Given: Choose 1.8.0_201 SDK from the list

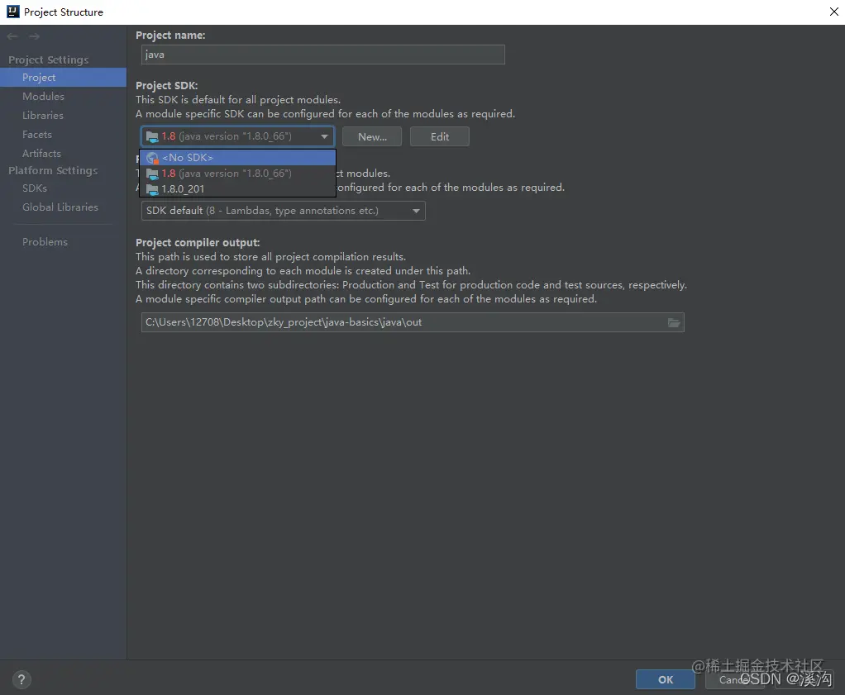Looking at the screenshot, I should click(237, 189).
